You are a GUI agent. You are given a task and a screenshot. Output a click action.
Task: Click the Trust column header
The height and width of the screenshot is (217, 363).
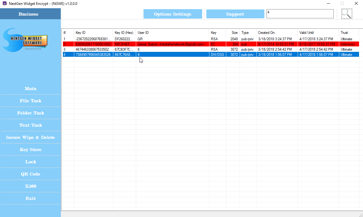point(349,33)
